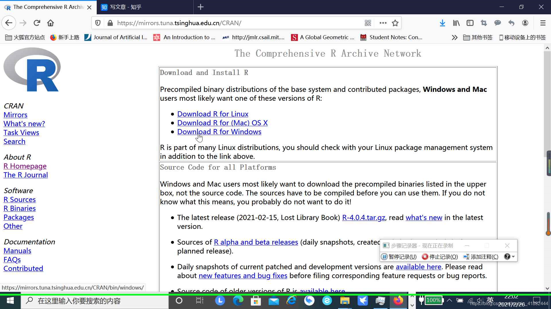Reload the current page
Screen dimensions: 551x309
pos(37,23)
